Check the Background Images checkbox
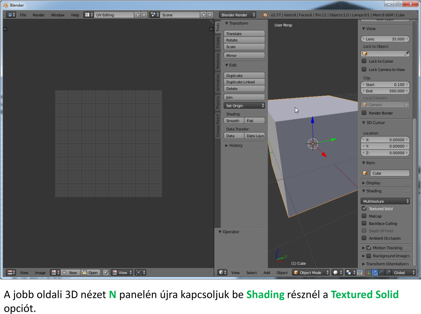Image resolution: width=421 pixels, height=314 pixels. pos(369,256)
